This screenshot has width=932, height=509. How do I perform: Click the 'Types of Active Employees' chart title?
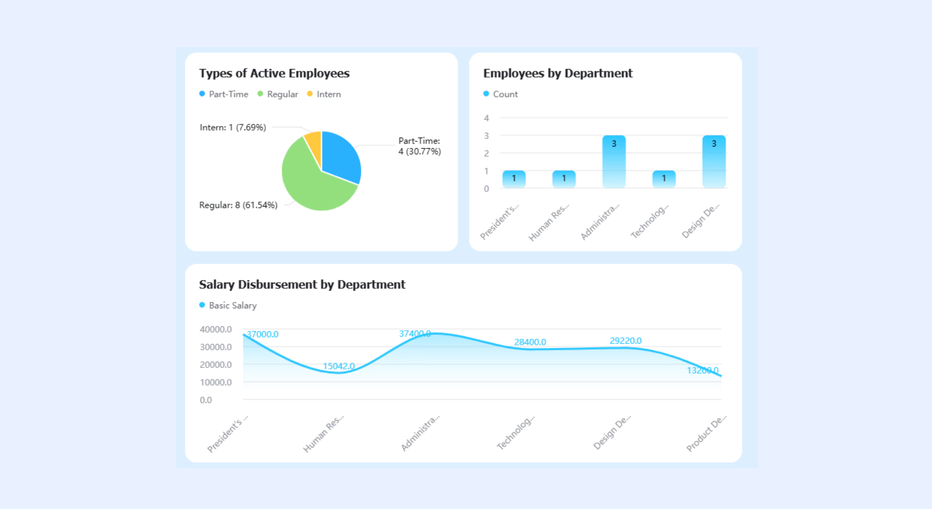[274, 74]
